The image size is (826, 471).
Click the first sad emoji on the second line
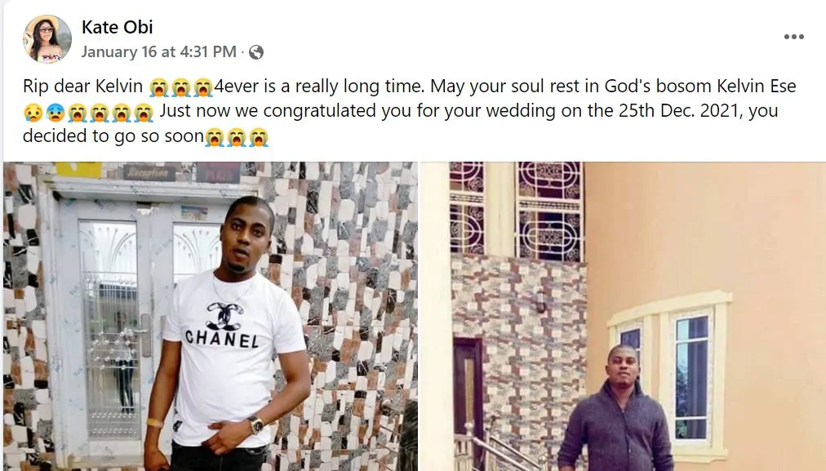[x=33, y=113]
